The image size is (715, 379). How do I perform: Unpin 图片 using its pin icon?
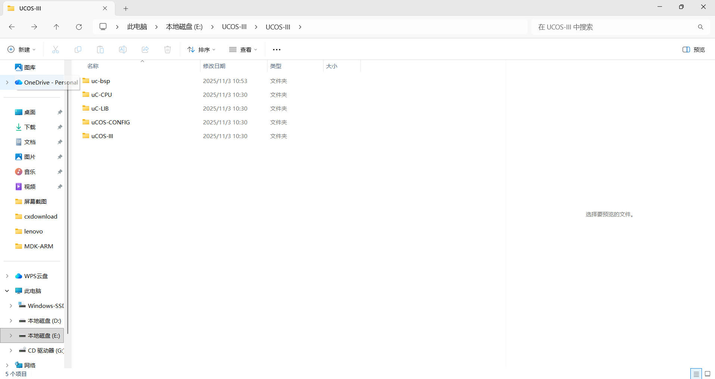pos(60,157)
